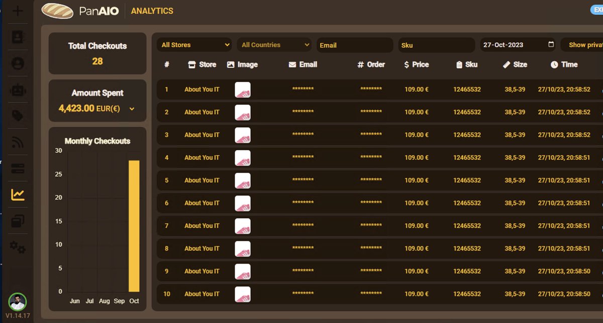This screenshot has height=323, width=603.
Task: Click the Price column dollar icon
Action: 407,64
